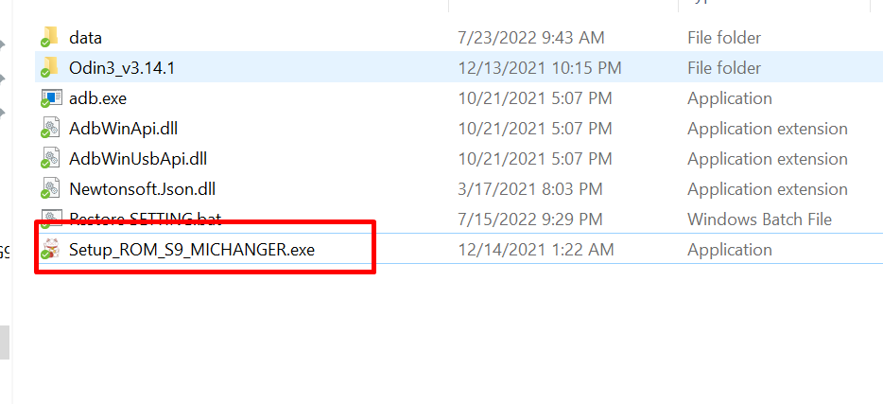Click the Restore SETTING.bat file icon
The height and width of the screenshot is (404, 883).
51,219
